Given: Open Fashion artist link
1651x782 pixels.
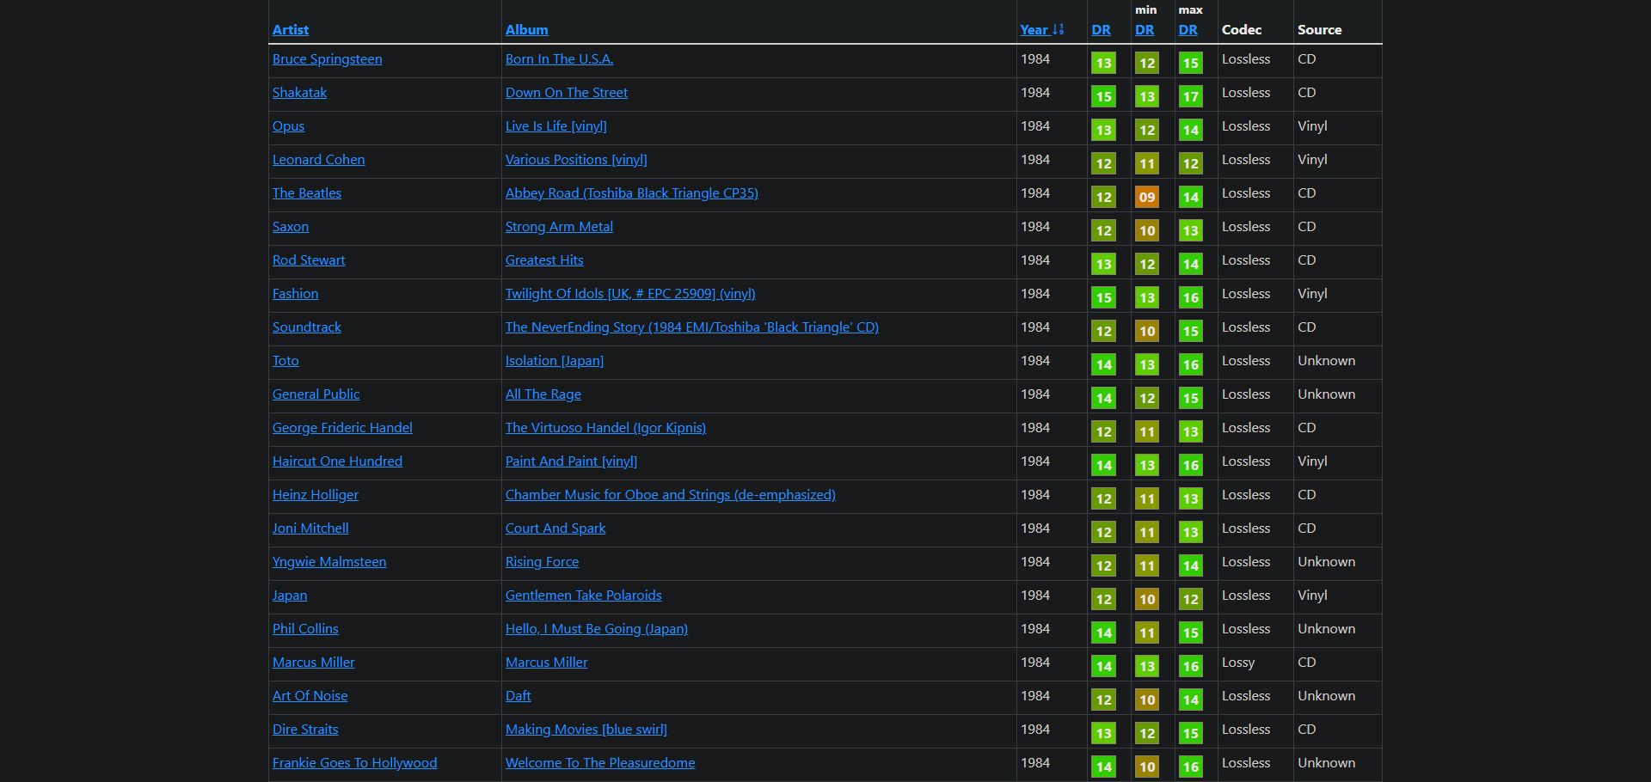Looking at the screenshot, I should pos(295,294).
